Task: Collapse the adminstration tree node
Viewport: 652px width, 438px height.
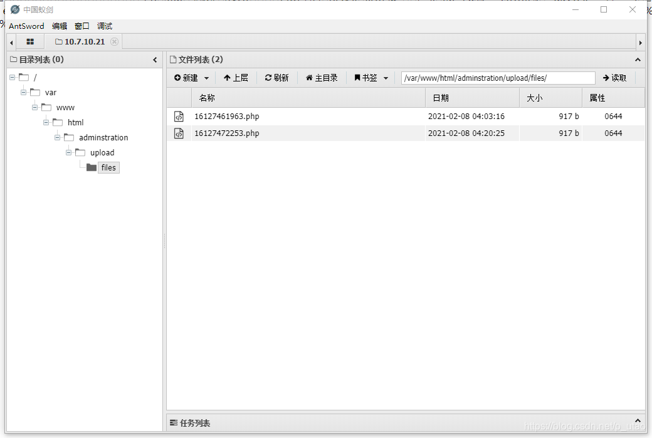Action: tap(58, 137)
